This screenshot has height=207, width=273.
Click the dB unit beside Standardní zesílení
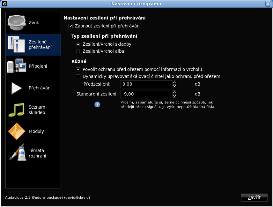(197, 94)
